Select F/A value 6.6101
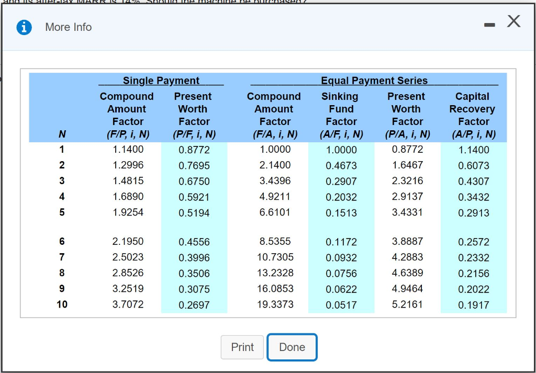The width and height of the screenshot is (536, 373). pos(275,212)
